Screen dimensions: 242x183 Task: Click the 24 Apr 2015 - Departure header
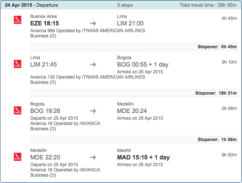31,5
